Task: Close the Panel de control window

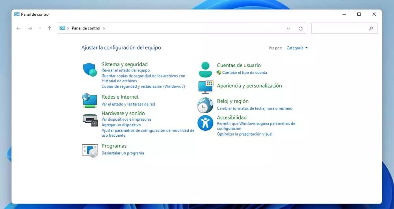Action: coord(374,14)
